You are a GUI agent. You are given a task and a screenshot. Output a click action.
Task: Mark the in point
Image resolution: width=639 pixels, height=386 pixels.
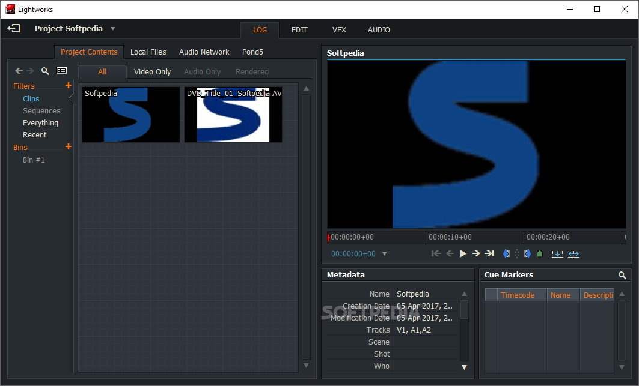click(x=506, y=253)
